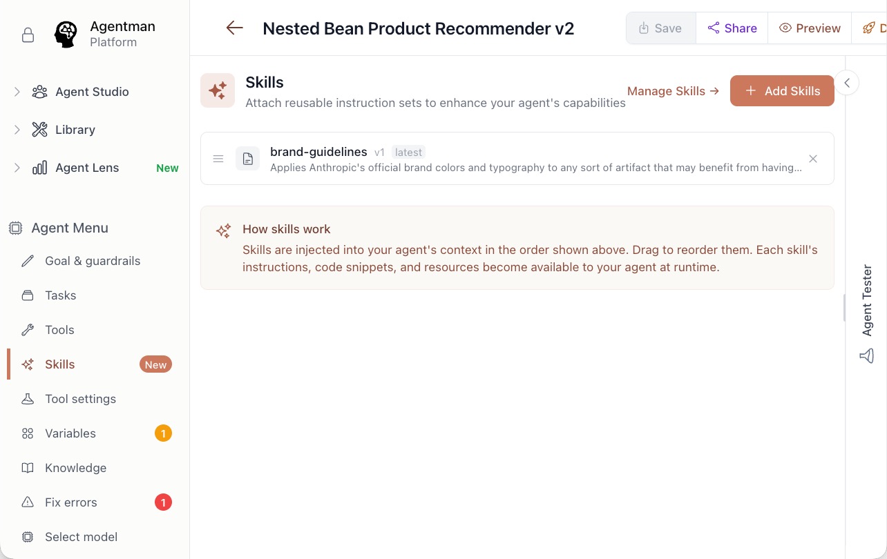Image resolution: width=887 pixels, height=559 pixels.
Task: Click the lock icon in the sidebar header
Action: 28,35
